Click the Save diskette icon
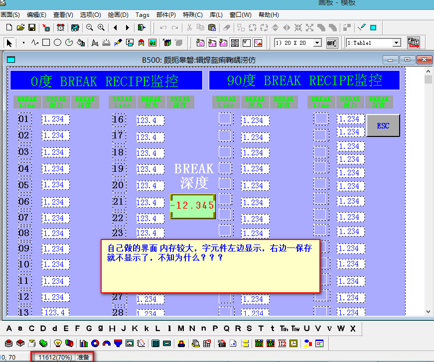The width and height of the screenshot is (434, 362). tap(31, 27)
